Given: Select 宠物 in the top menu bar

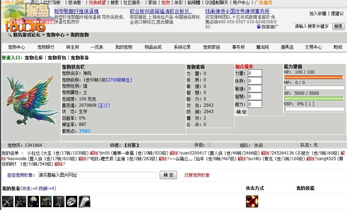Looking at the screenshot, I should (x=166, y=3).
